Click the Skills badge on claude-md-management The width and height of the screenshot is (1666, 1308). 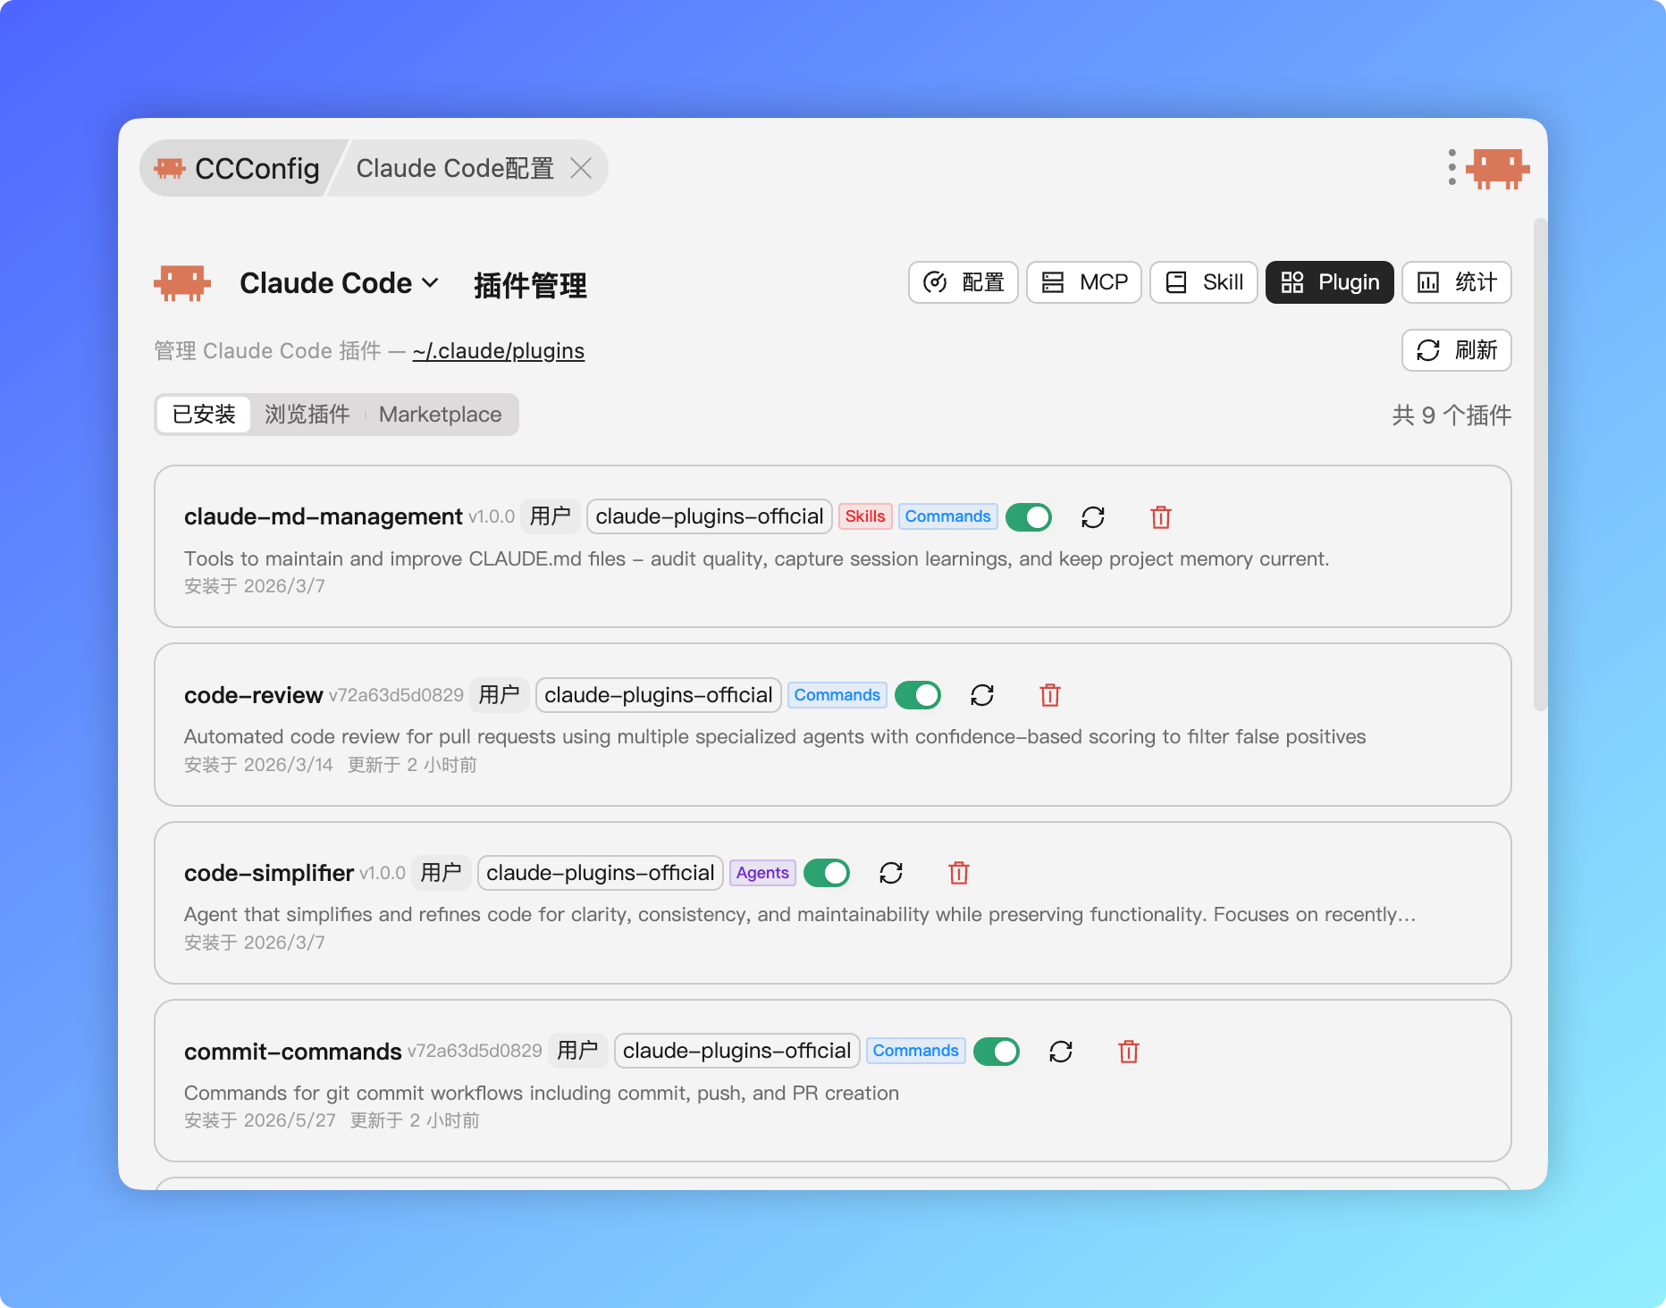865,516
